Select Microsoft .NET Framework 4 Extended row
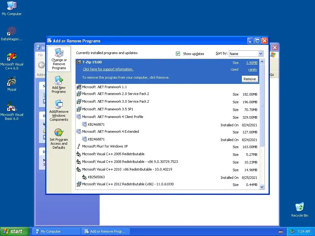This screenshot has width=315, height=236. [x=168, y=132]
